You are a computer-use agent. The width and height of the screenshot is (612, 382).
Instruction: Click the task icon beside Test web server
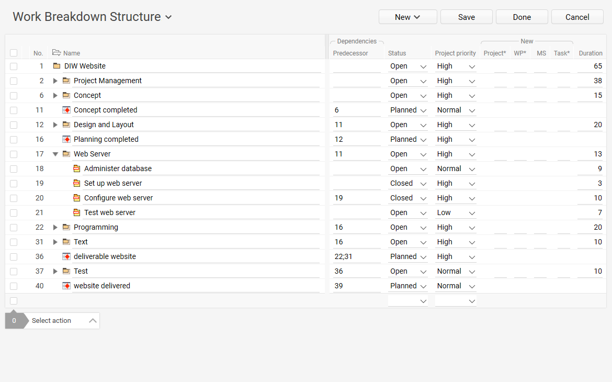(76, 212)
